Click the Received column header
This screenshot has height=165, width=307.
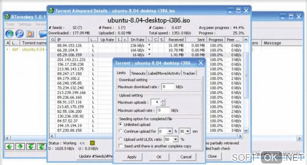(x=175, y=39)
